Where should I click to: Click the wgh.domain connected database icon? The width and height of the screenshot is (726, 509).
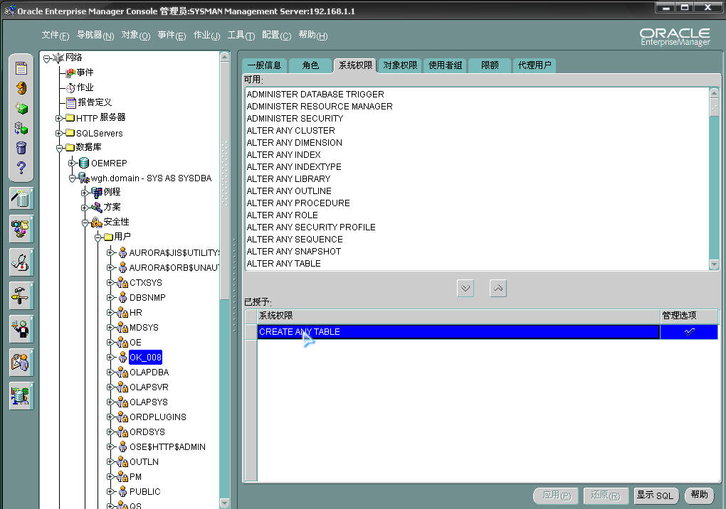84,178
